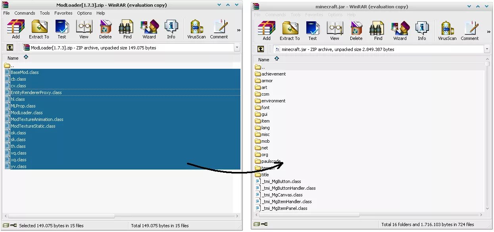Go up one level in minecraft.jar window
The height and width of the screenshot is (232, 494).
[260, 49]
